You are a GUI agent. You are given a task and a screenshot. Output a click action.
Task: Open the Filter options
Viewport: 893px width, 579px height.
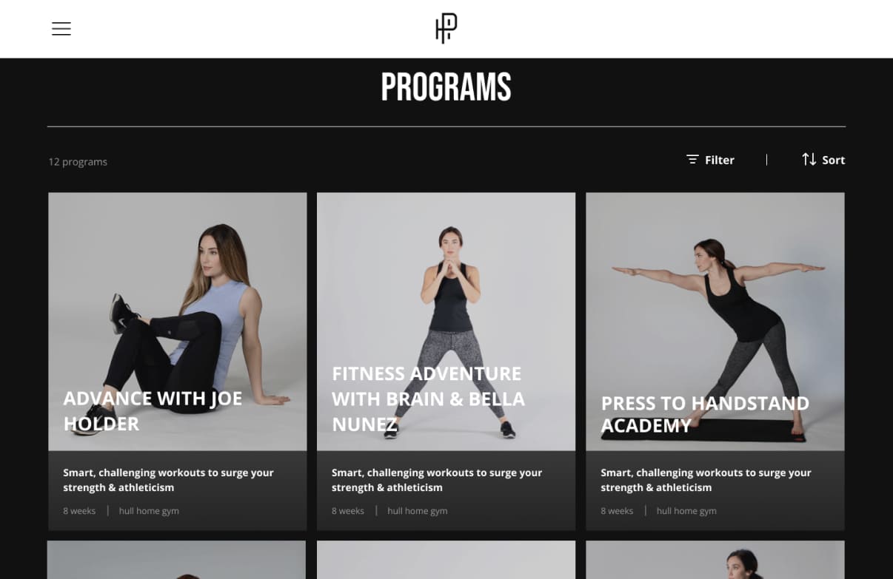(710, 160)
